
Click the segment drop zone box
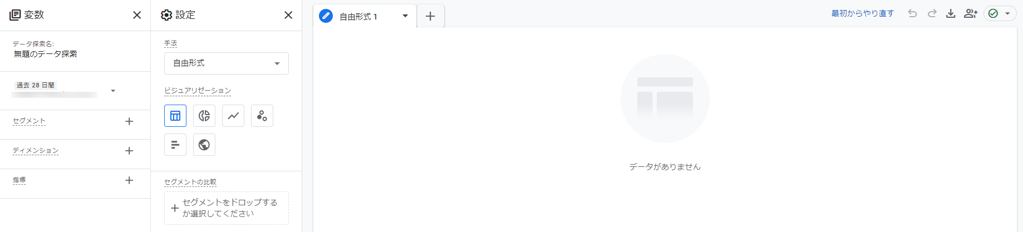pos(226,208)
